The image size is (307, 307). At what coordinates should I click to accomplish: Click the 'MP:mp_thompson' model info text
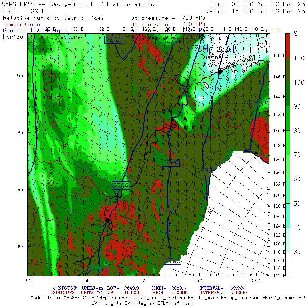click(240, 298)
